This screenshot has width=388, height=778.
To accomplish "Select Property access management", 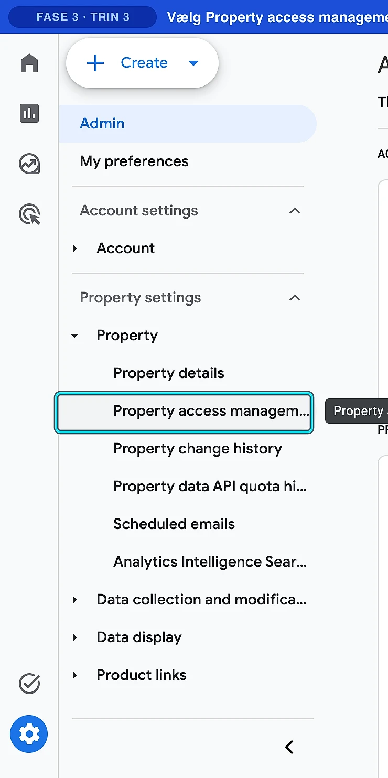I will tap(184, 413).
